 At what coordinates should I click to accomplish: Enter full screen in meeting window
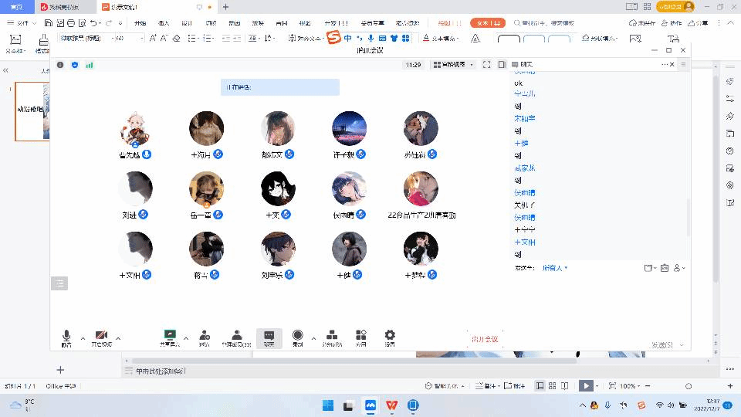(486, 65)
